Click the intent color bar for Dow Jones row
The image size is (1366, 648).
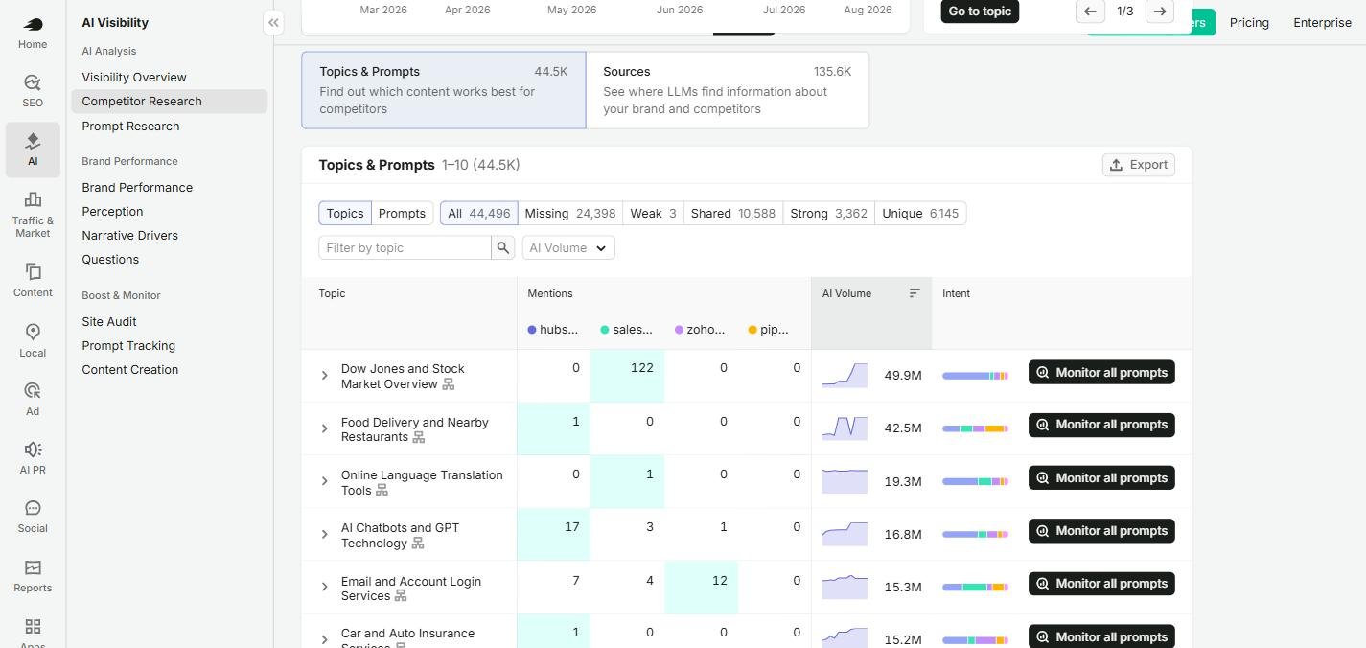(975, 376)
